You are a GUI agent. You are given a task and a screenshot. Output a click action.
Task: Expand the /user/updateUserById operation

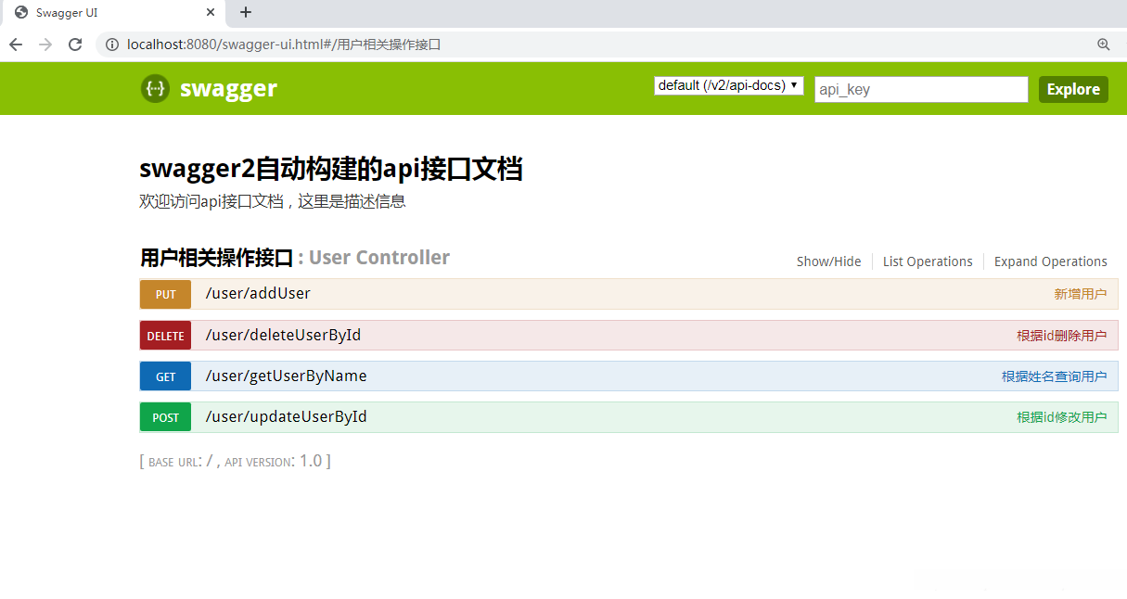coord(286,416)
